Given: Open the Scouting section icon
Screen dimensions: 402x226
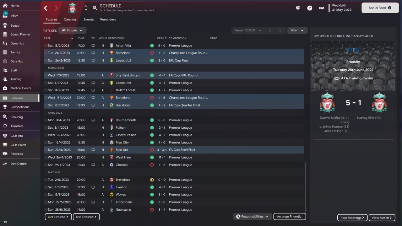Looking at the screenshot, I should (x=5, y=117).
